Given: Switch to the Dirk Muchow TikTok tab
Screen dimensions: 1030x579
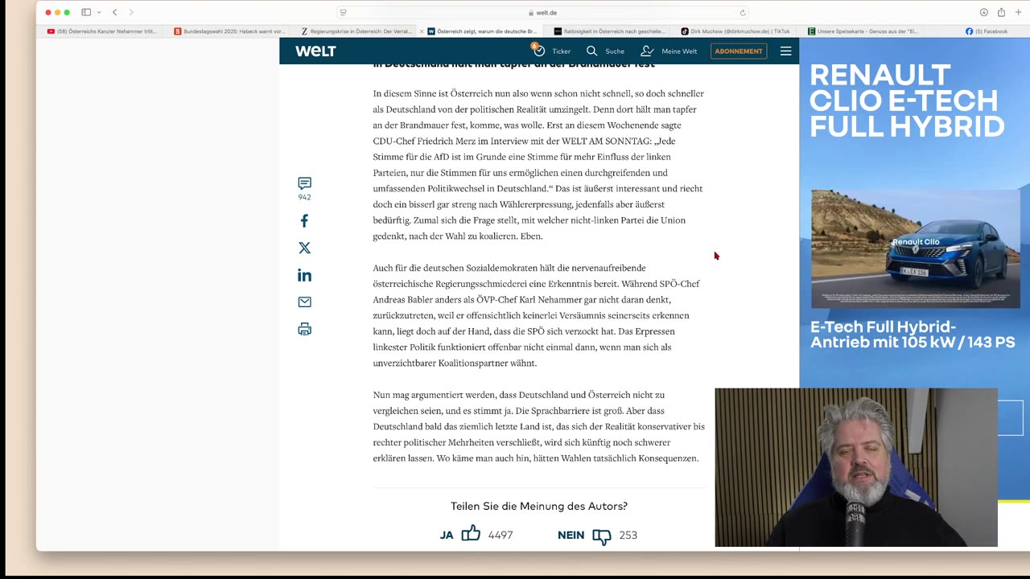Looking at the screenshot, I should click(735, 31).
